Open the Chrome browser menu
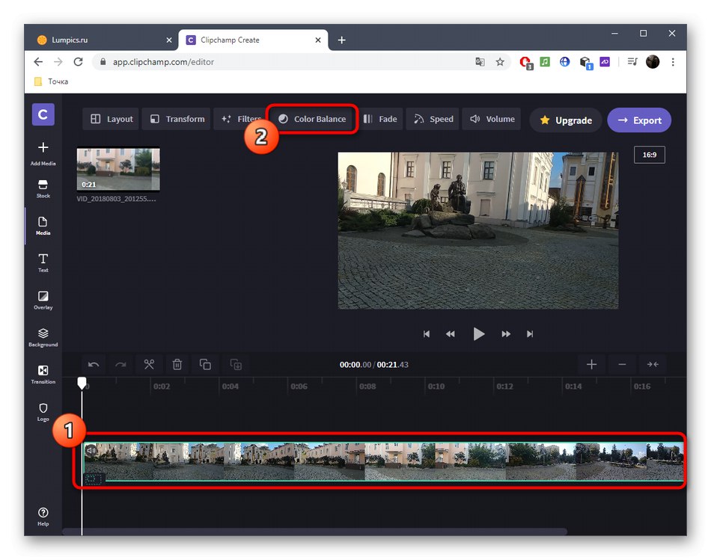The width and height of the screenshot is (711, 560). point(673,62)
